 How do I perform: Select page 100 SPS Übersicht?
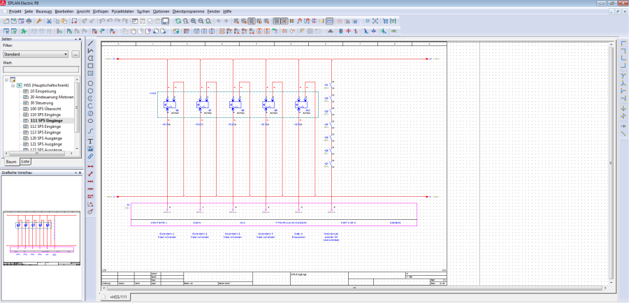46,108
